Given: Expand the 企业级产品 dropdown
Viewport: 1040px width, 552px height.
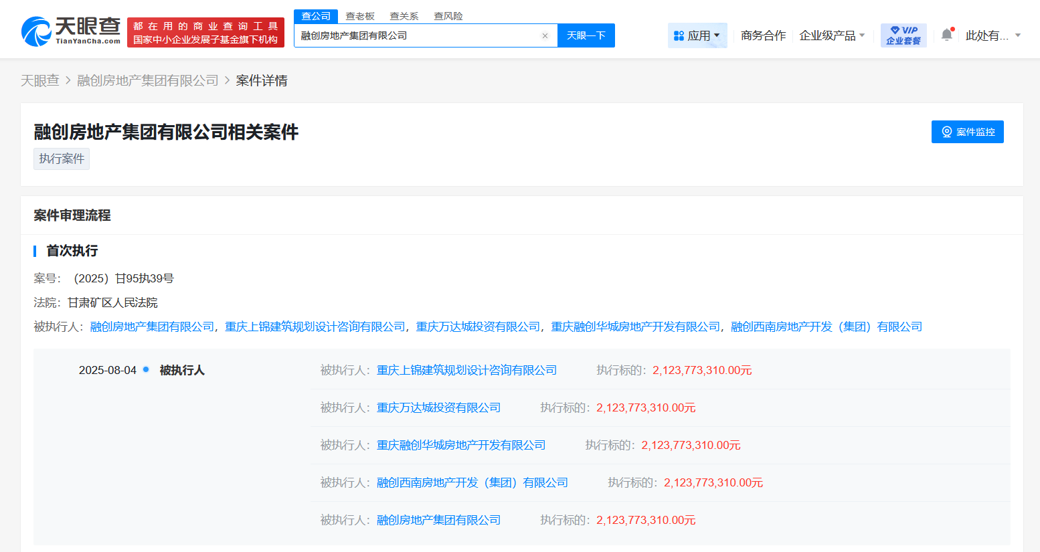Looking at the screenshot, I should [832, 35].
